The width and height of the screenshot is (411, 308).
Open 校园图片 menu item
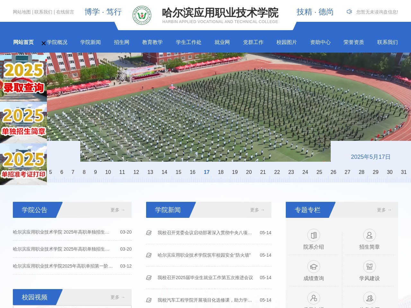[x=287, y=42]
